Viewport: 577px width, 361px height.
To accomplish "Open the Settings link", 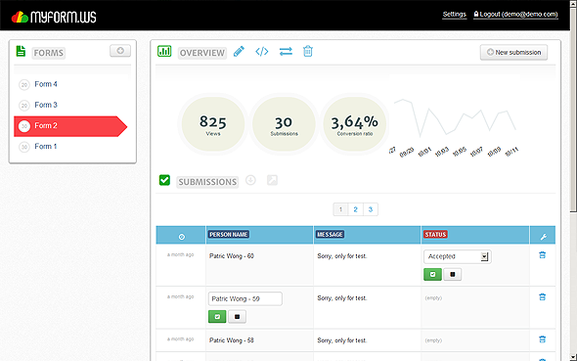I will pos(455,15).
